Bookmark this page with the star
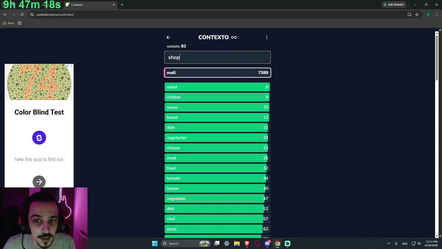Screen dimensions: 442x249 pos(417,15)
